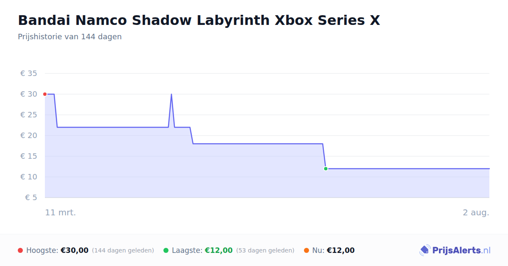This screenshot has width=508, height=266.
Task: Click the Hoogste €30,00 price value
Action: click(75, 250)
